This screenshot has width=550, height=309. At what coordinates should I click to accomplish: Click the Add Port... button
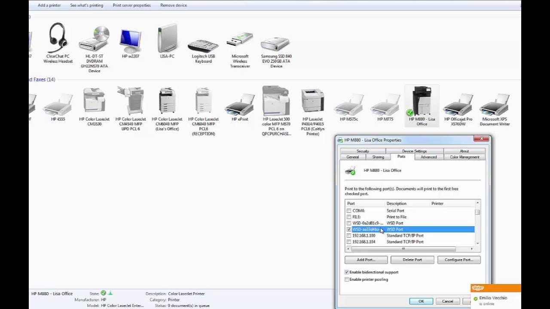coord(366,260)
